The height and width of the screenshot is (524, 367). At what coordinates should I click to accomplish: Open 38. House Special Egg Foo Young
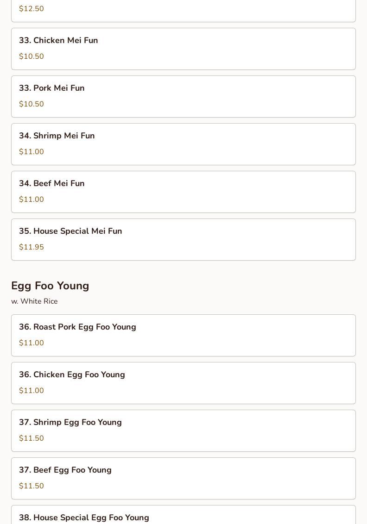(x=84, y=518)
